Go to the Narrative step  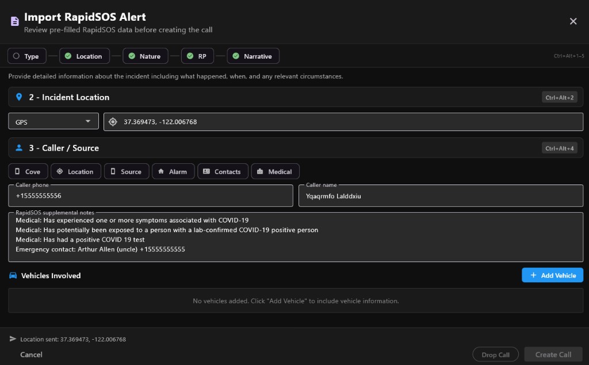(253, 56)
